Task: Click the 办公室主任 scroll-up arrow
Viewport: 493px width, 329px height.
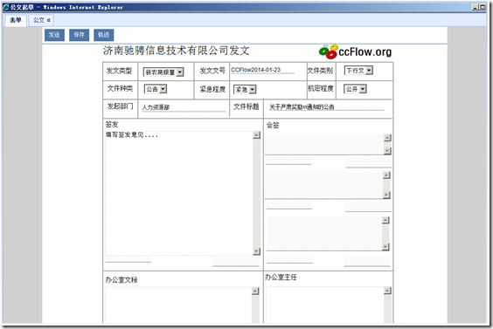Action: point(387,291)
